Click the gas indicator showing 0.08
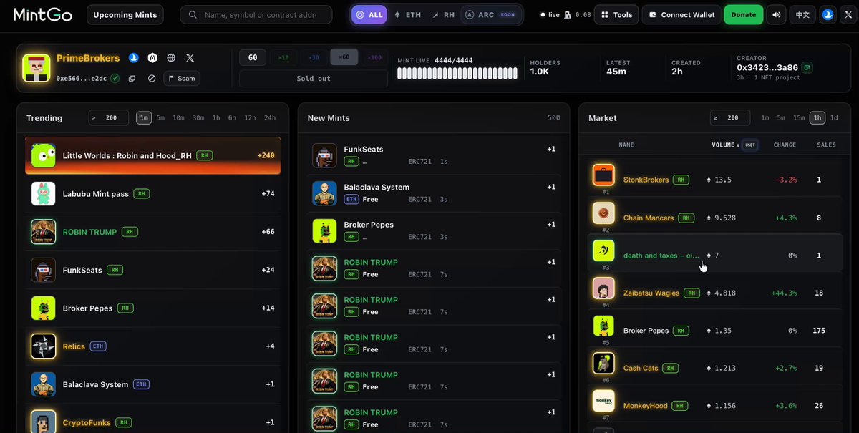The width and height of the screenshot is (859, 433). [x=578, y=14]
